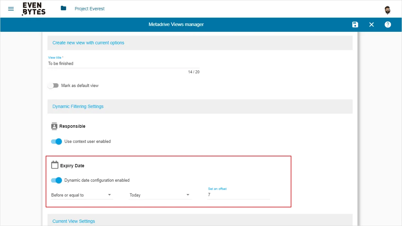Open help with the question mark icon
Screen dimensions: 402x226
[388, 25]
